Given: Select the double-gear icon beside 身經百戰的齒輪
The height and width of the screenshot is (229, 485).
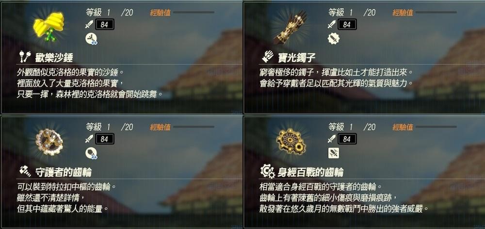Looking at the screenshot, I should point(267,171).
